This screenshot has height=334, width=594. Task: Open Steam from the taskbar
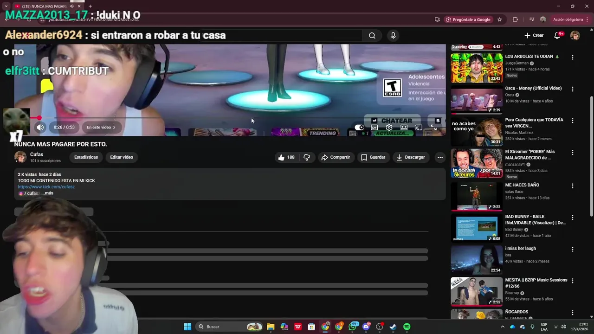[393, 327]
